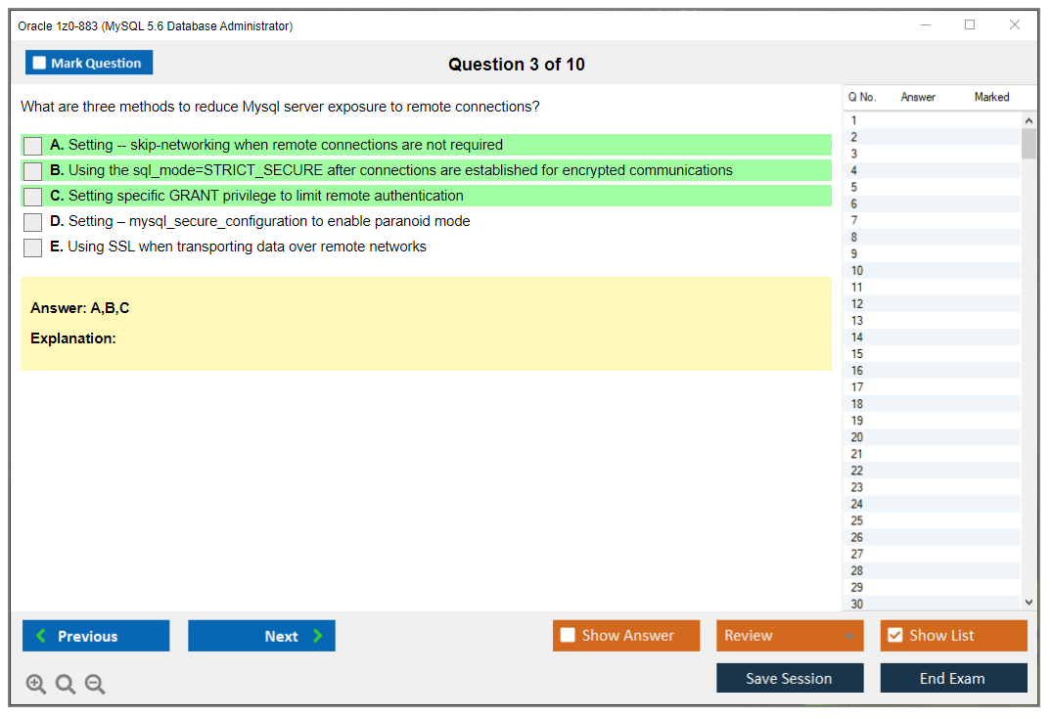This screenshot has height=719, width=1052.
Task: Click the green back chevron on Previous
Action: click(39, 636)
